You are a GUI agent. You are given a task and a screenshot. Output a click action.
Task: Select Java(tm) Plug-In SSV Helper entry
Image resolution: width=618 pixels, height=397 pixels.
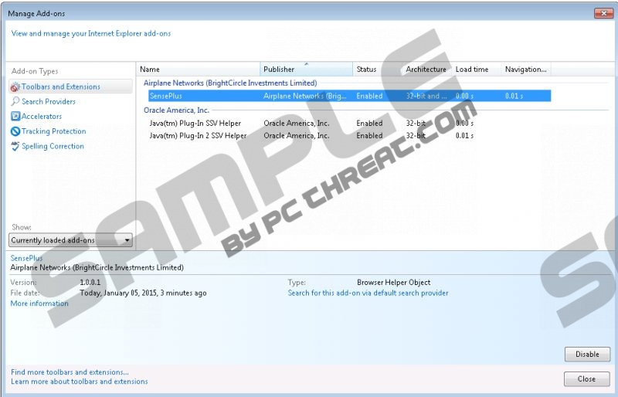tap(195, 123)
